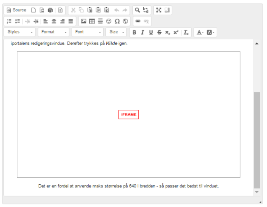Click the editor resize handle
Screen dimensions: 267x207
260,202
